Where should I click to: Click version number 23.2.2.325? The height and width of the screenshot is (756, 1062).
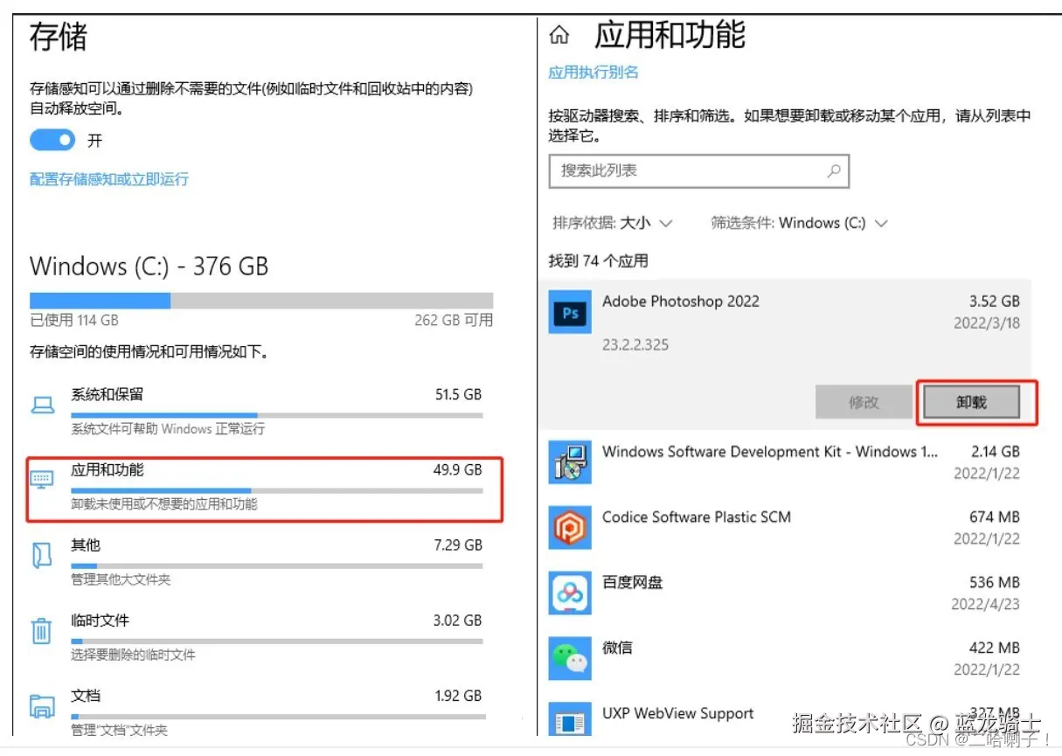pos(635,345)
